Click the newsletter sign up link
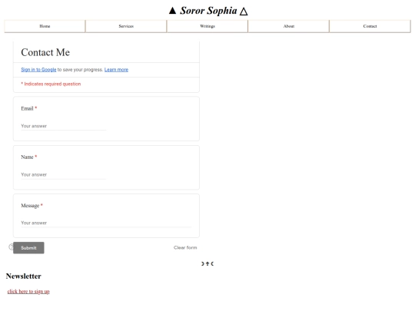The width and height of the screenshot is (415, 311). (x=28, y=292)
